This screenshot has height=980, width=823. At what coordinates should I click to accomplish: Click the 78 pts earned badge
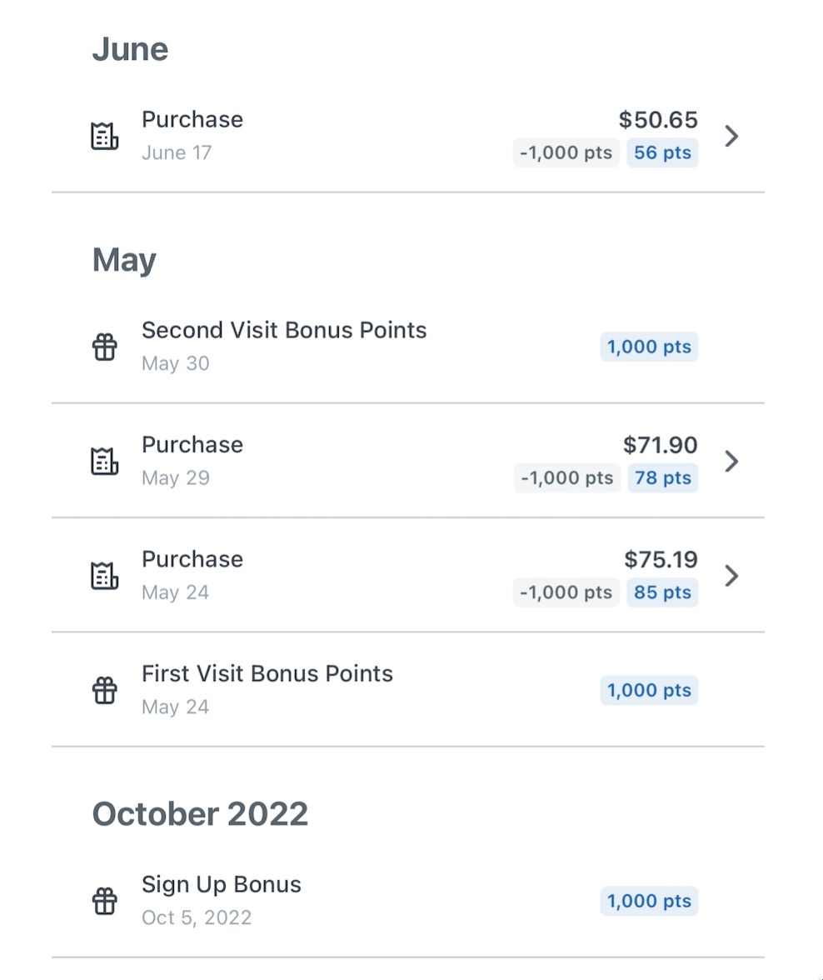662,478
